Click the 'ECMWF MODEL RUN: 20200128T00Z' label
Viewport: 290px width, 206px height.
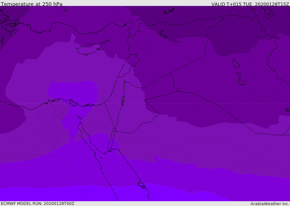[x=38, y=203]
